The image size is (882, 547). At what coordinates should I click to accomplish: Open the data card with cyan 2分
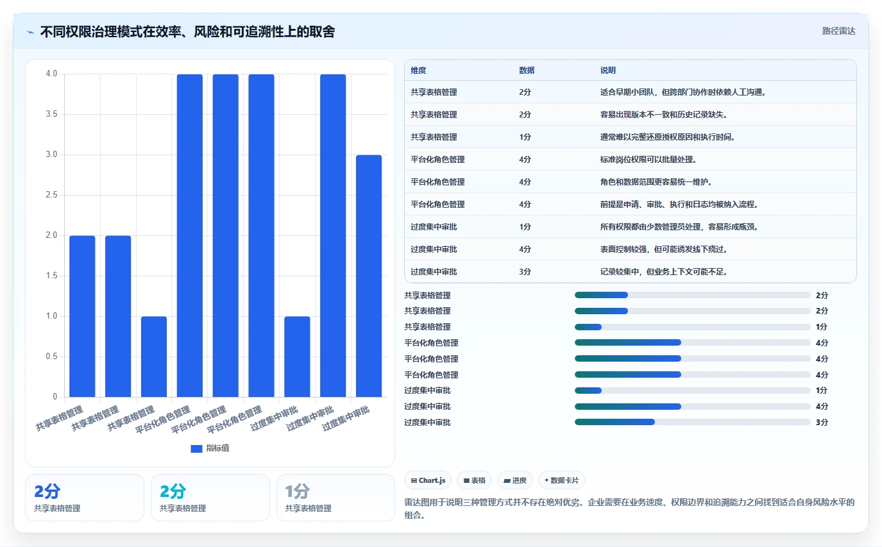tap(210, 498)
